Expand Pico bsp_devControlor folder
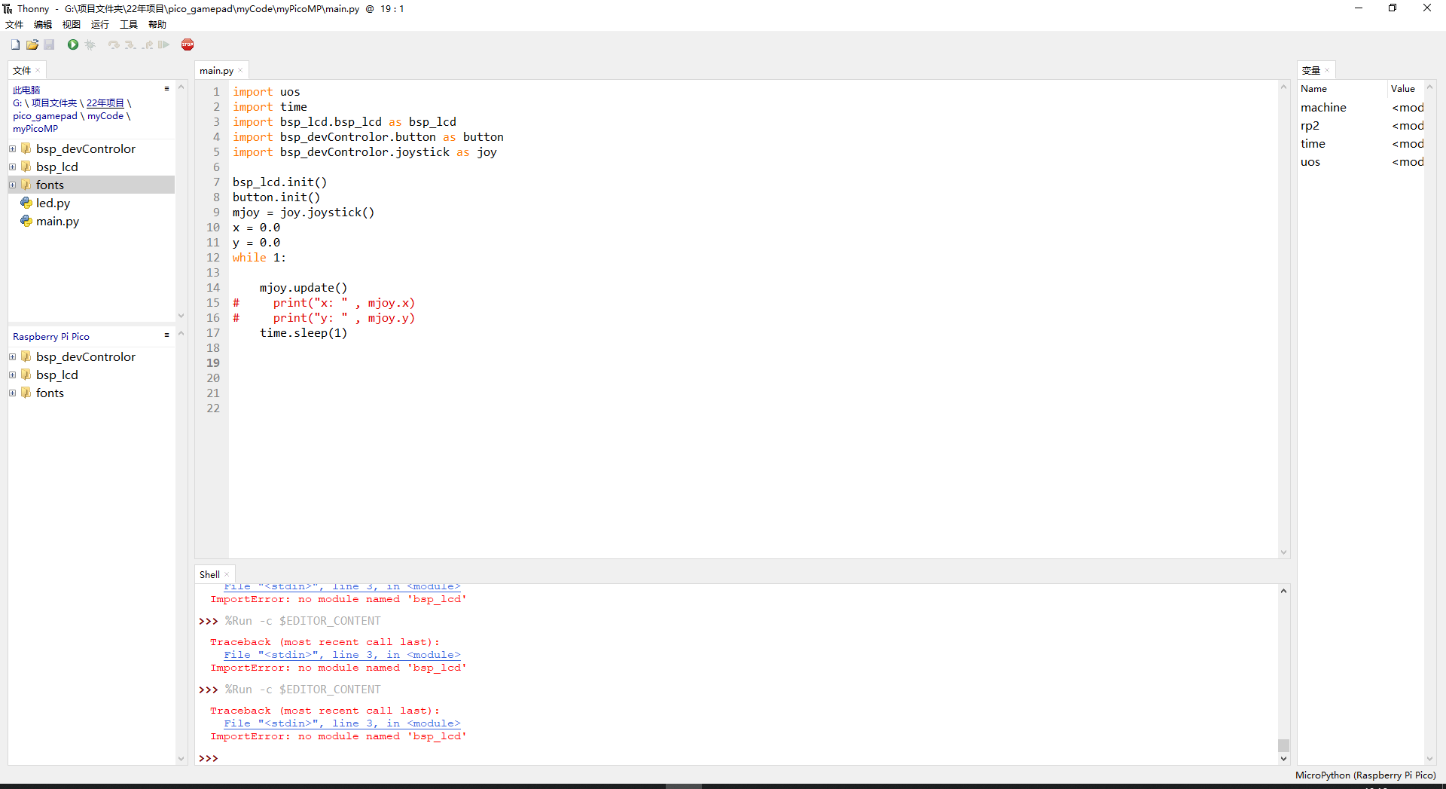 click(x=13, y=357)
